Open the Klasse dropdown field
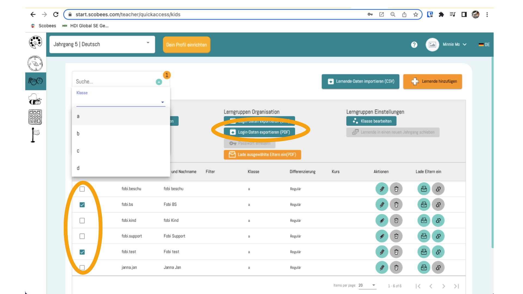 pyautogui.click(x=121, y=102)
